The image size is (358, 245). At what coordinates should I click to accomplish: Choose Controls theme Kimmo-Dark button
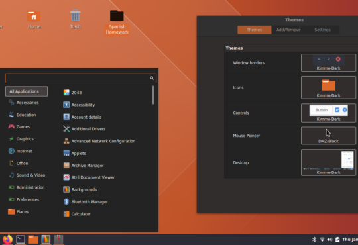tap(328, 113)
